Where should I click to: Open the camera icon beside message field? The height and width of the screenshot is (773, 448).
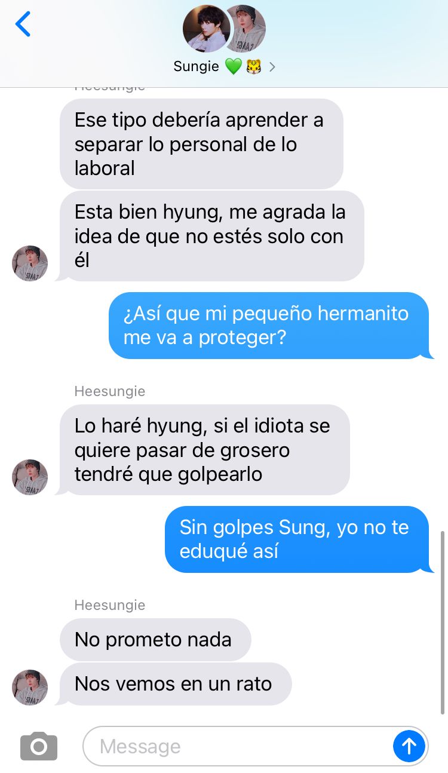pyautogui.click(x=39, y=746)
